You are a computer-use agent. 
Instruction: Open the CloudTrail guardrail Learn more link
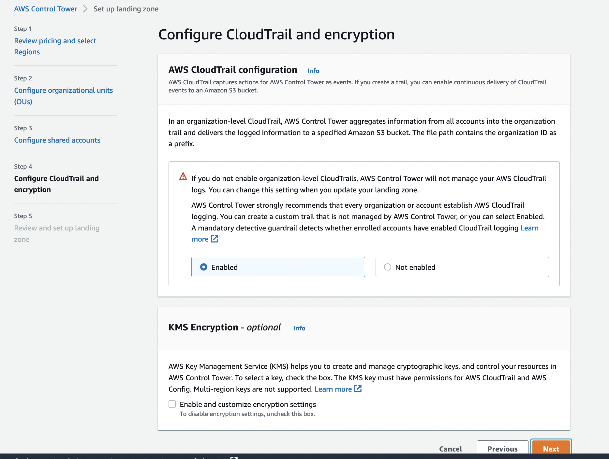click(529, 228)
